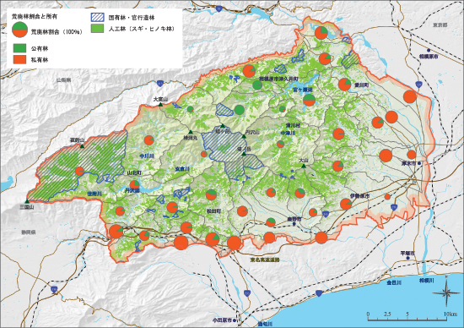Image resolution: width=464 pixels, height=328 pixels.
Task: Select the 三国山 mountain triangle marker
Action: [27, 201]
